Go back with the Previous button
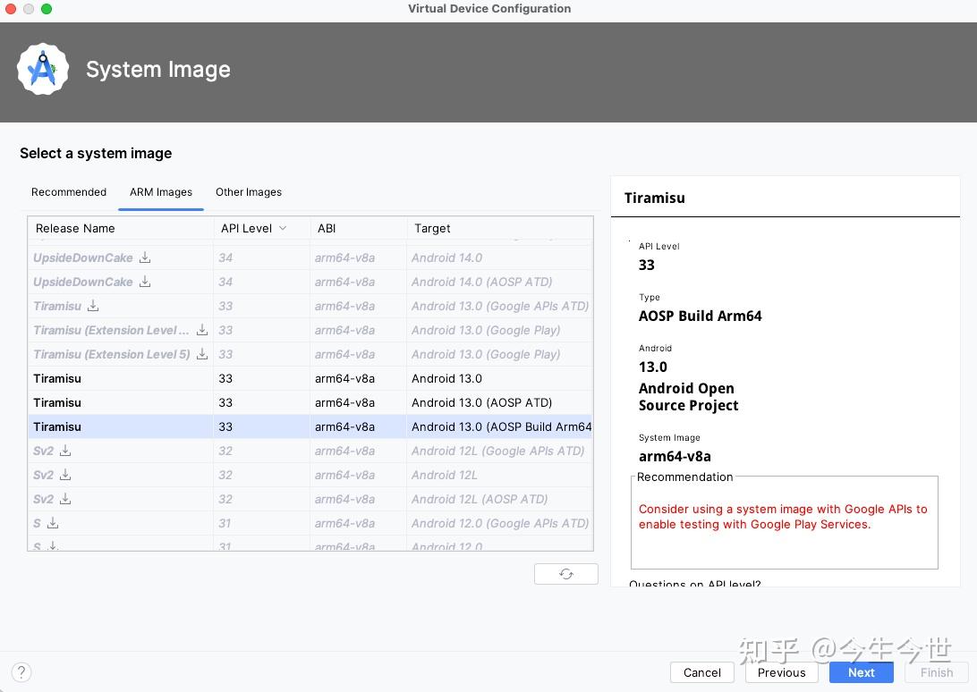Image resolution: width=977 pixels, height=692 pixels. (x=781, y=672)
